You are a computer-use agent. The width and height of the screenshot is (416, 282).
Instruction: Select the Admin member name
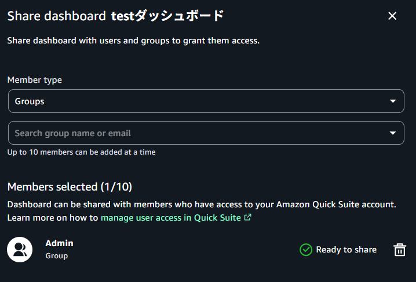click(59, 243)
